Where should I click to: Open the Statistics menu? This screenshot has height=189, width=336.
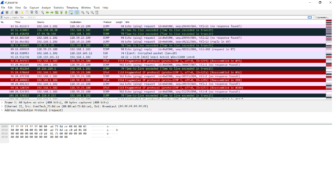tap(59, 8)
